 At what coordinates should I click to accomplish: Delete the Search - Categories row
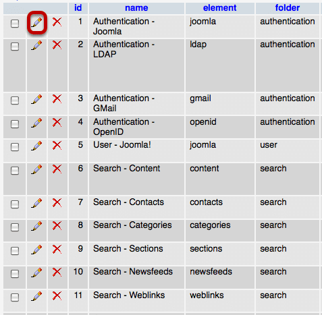click(57, 226)
